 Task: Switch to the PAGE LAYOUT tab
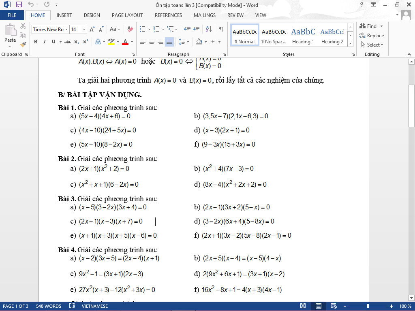click(127, 15)
